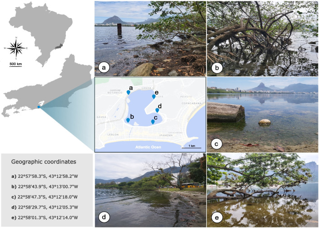Click highlighted Rio state on Brazil map
The image size is (319, 228).
[59, 47]
